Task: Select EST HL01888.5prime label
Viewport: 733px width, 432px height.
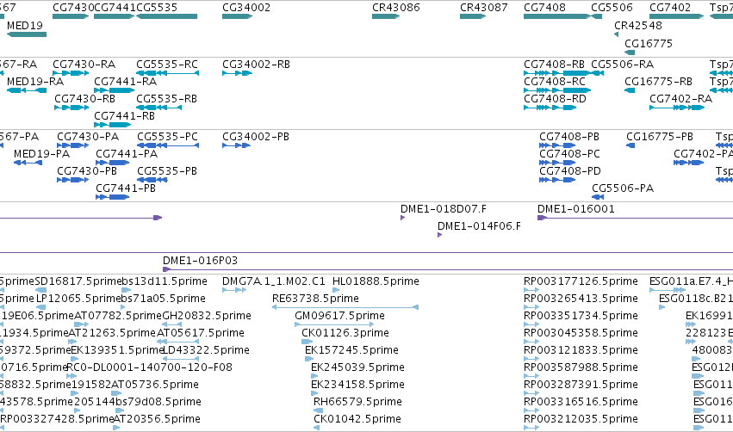Action: click(376, 281)
